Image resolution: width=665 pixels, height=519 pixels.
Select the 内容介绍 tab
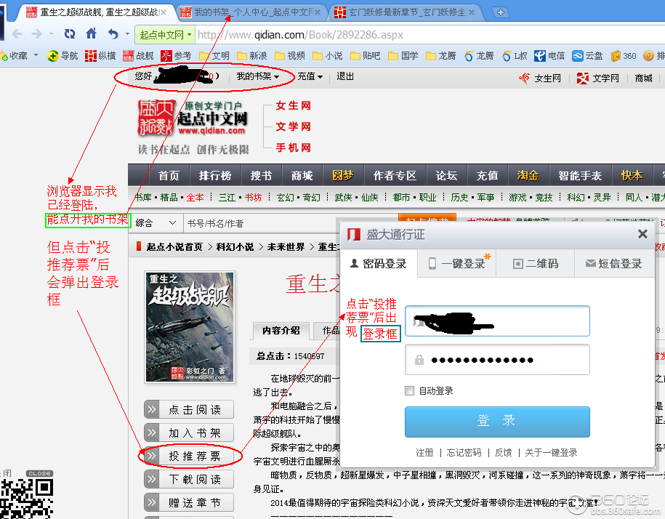click(x=281, y=330)
